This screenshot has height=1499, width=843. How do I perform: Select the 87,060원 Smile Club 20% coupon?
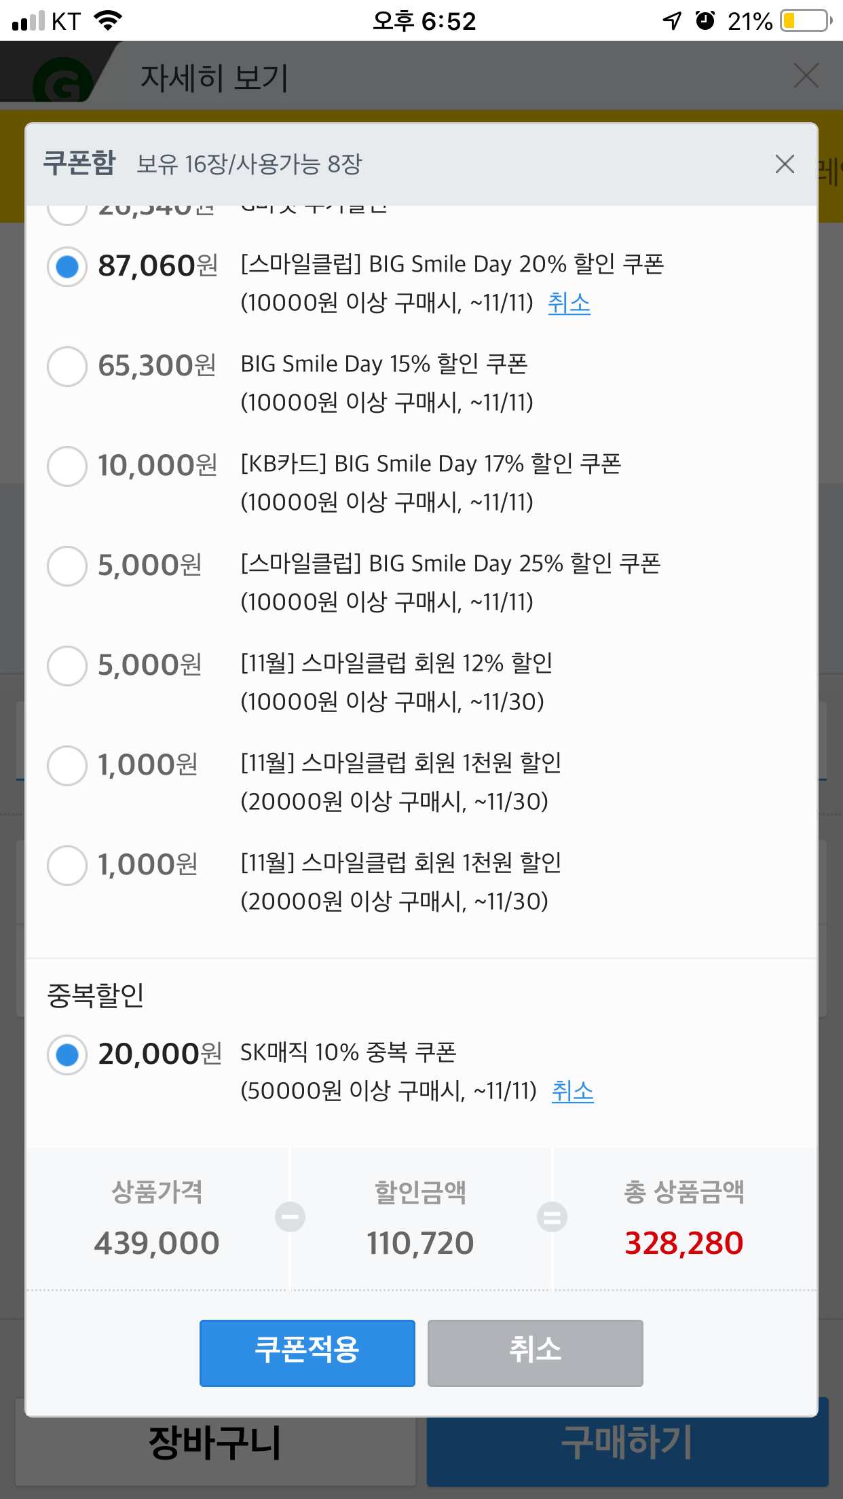[67, 267]
